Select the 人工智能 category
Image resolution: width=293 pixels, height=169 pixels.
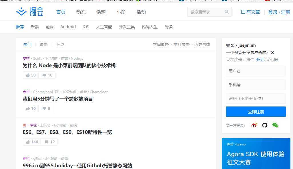(x=104, y=27)
